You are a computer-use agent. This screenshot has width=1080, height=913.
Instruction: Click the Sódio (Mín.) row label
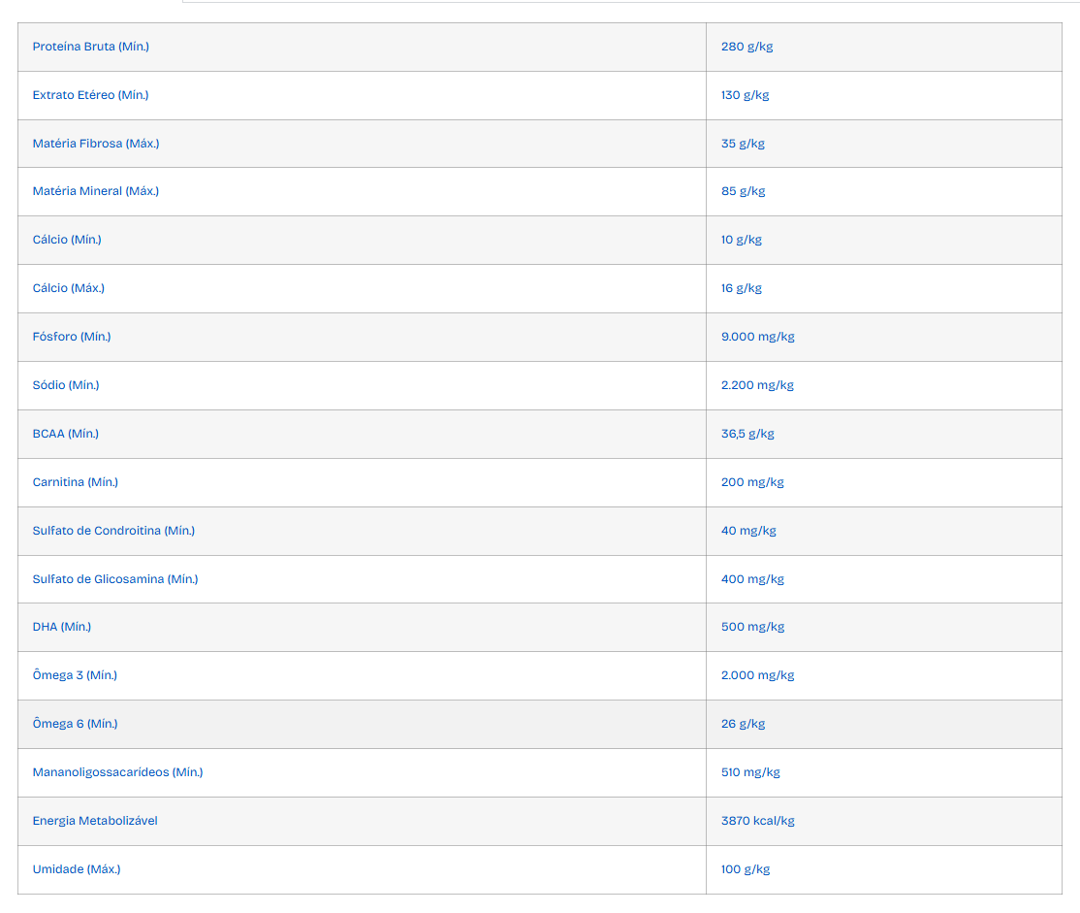[x=65, y=385]
